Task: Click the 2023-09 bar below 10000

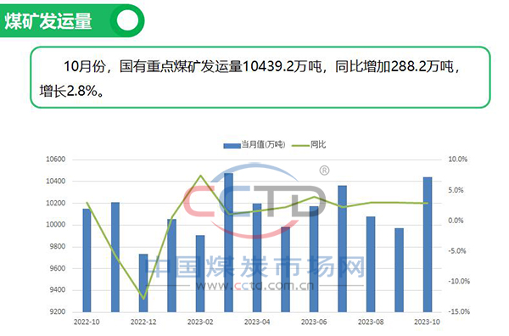Action: click(x=399, y=270)
